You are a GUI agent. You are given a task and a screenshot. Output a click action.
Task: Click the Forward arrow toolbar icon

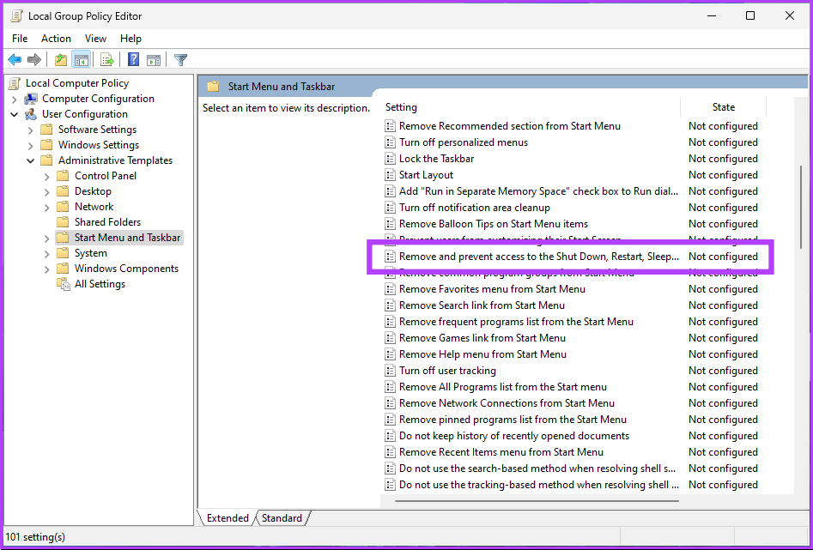click(x=34, y=59)
